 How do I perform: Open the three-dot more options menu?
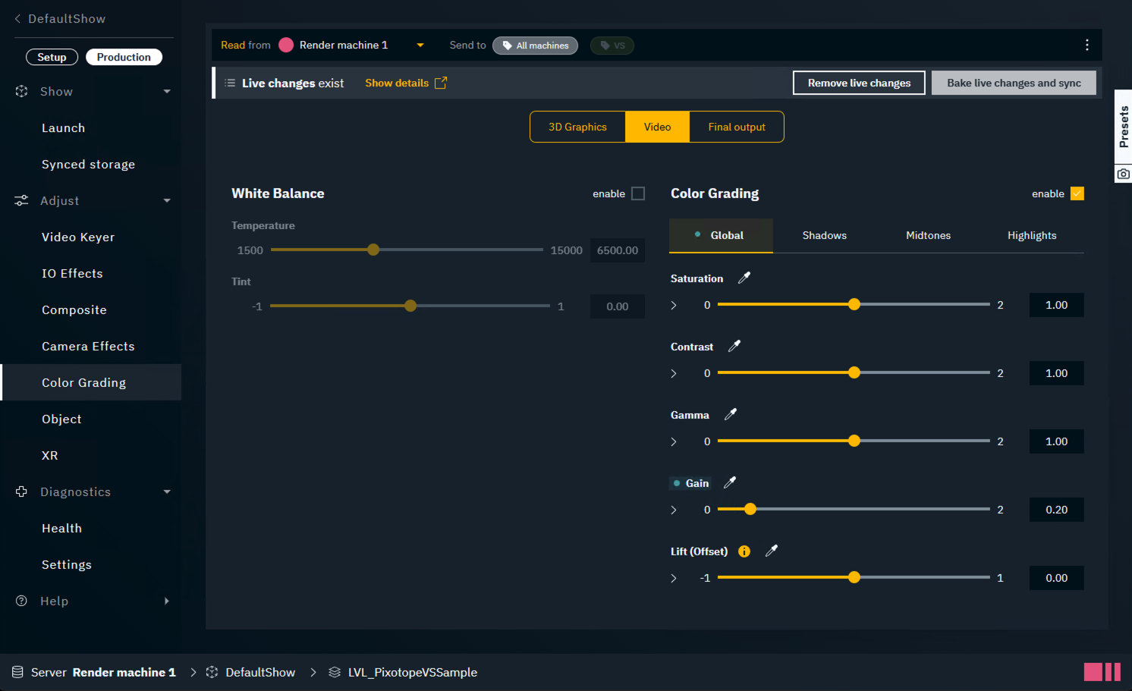tap(1086, 46)
